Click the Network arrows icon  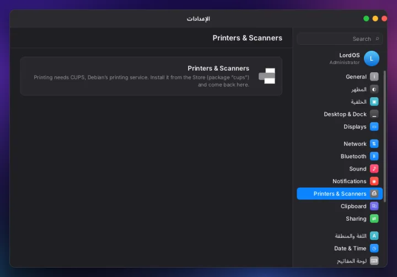[374, 143]
